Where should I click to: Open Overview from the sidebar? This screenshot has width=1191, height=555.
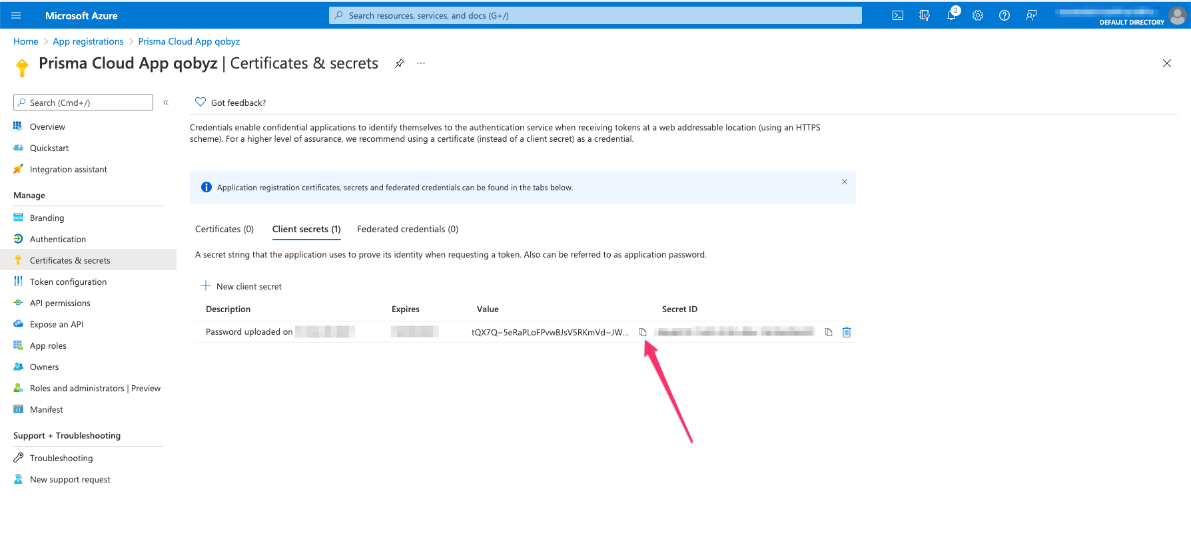coord(47,126)
